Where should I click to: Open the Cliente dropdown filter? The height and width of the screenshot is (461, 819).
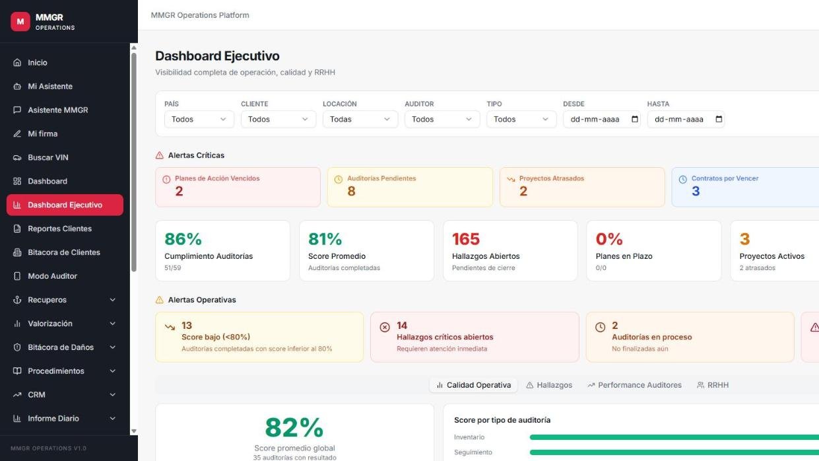278,120
